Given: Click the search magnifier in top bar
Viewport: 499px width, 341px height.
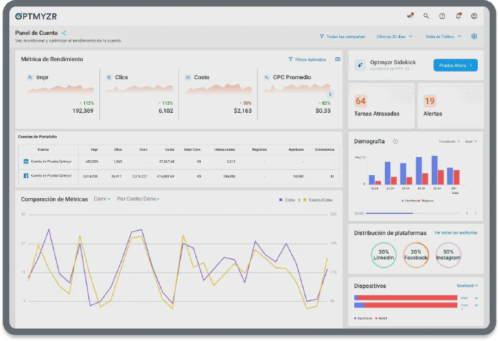Looking at the screenshot, I should click(x=426, y=16).
